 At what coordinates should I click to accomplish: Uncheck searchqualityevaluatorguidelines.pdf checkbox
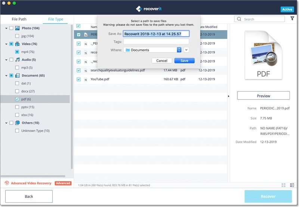[78, 70]
